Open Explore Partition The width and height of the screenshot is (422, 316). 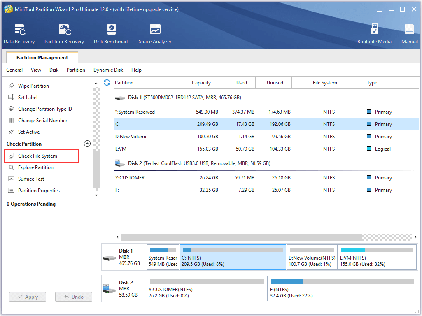(37, 167)
